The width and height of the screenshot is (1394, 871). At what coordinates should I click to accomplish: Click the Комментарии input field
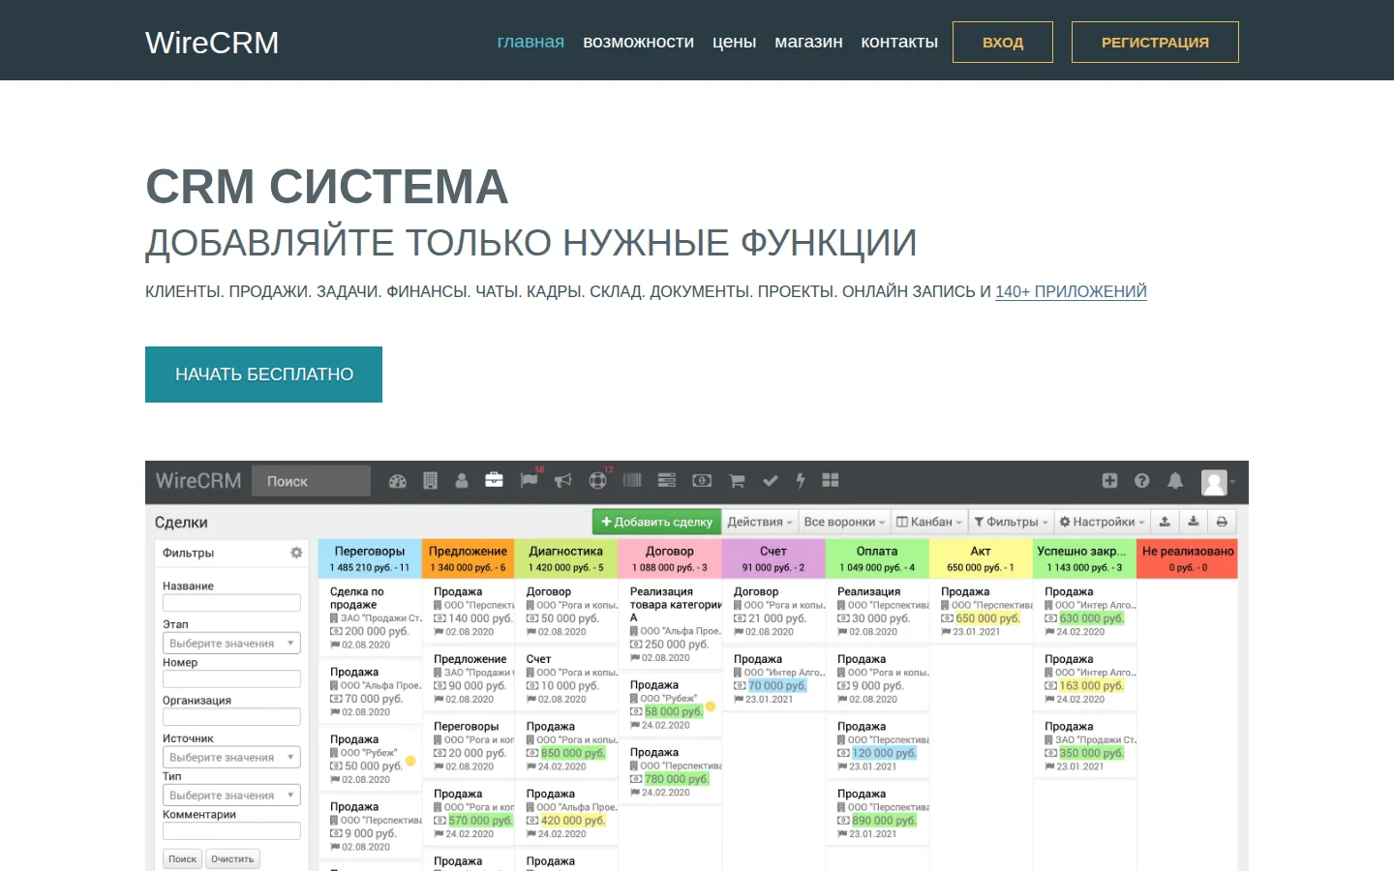point(231,830)
